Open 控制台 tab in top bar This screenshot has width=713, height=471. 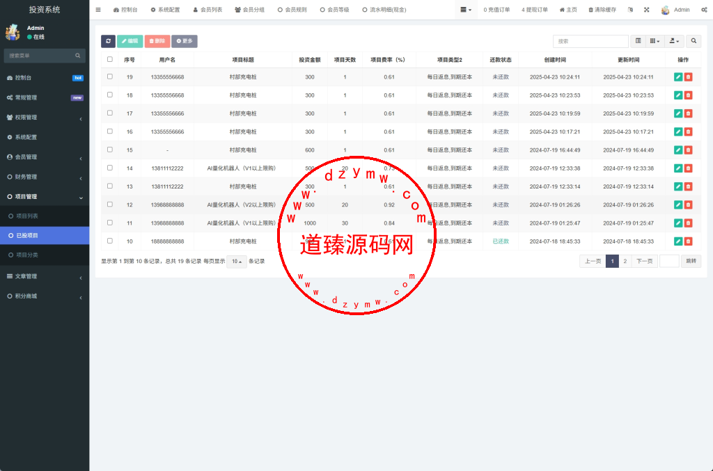(125, 10)
